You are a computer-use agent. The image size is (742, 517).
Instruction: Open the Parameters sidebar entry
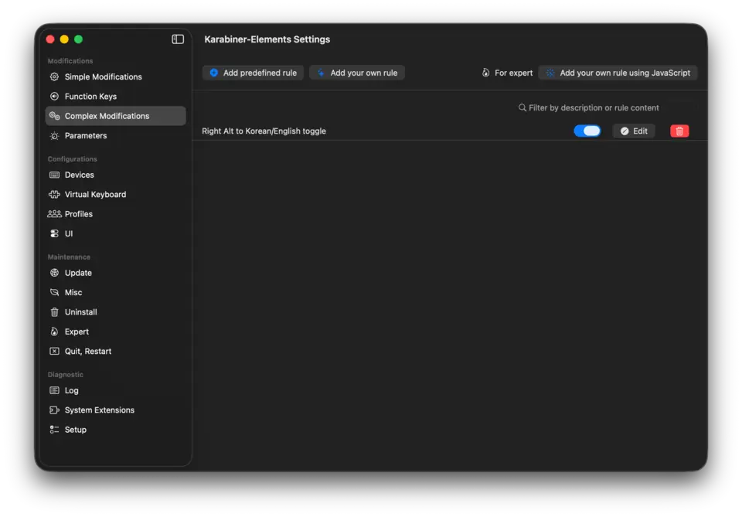[x=115, y=136]
